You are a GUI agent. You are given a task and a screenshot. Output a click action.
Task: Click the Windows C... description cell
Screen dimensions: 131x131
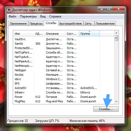54,79
